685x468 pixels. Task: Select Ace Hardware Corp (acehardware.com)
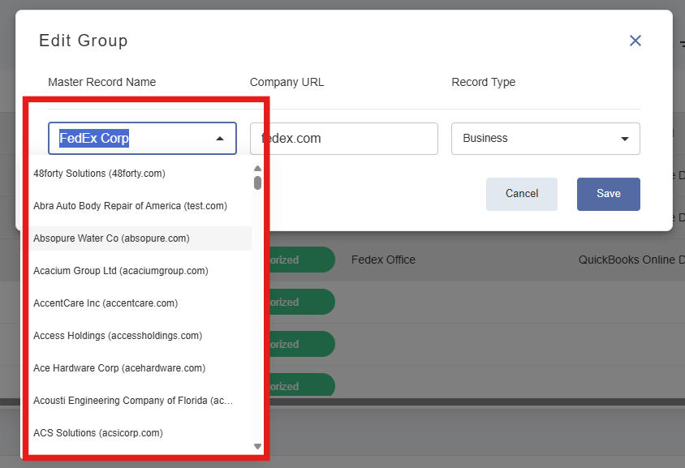140,368
